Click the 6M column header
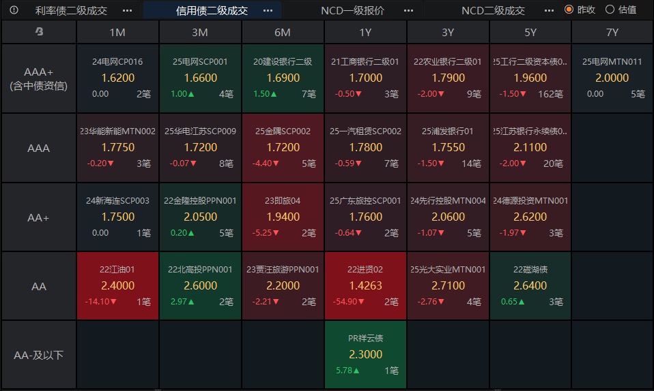This screenshot has height=391, width=654. pos(283,32)
